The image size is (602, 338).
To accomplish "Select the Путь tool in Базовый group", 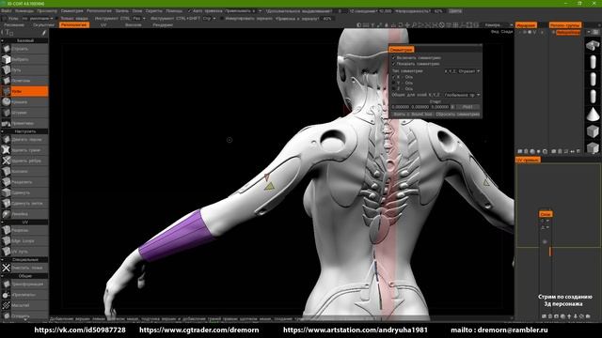I will coord(24,70).
